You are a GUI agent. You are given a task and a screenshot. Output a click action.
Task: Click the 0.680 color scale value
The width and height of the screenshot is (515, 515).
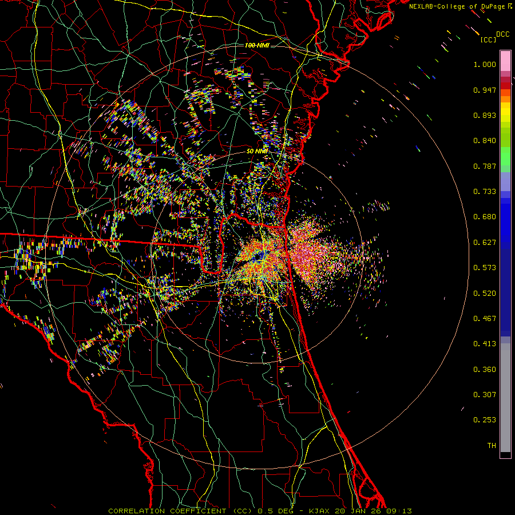(x=485, y=217)
